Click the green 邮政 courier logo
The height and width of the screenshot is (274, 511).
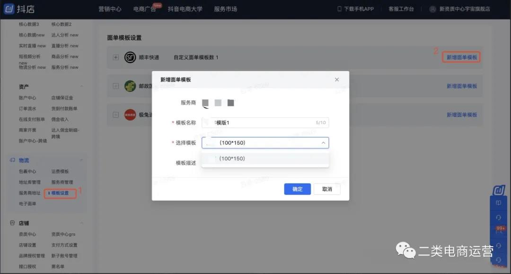click(x=130, y=86)
